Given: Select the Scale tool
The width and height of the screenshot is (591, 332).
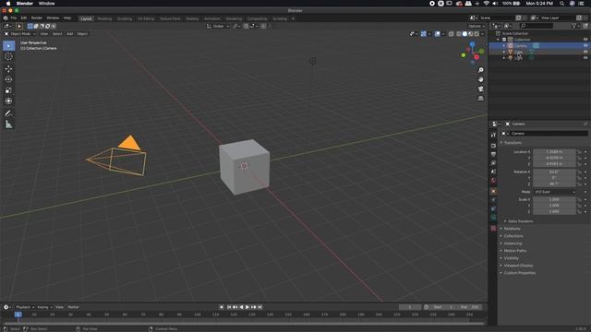Looking at the screenshot, I should coord(8,90).
